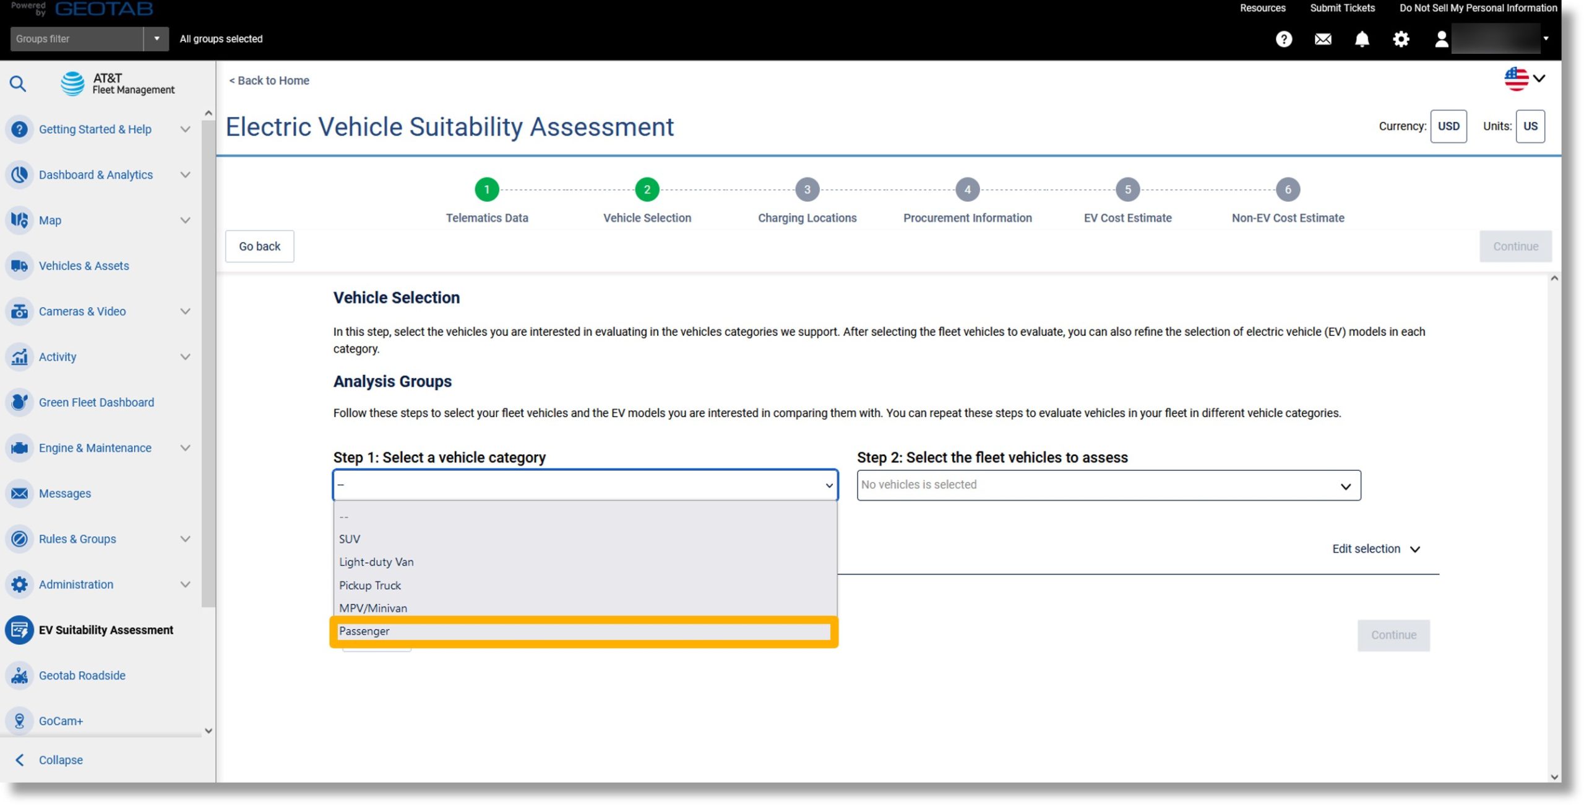This screenshot has width=1584, height=805.
Task: Toggle the US units selector
Action: (x=1530, y=125)
